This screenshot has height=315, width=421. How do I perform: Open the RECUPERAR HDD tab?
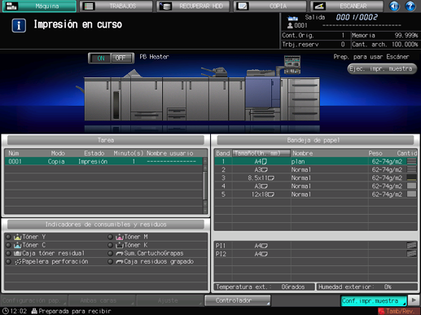[193, 6]
